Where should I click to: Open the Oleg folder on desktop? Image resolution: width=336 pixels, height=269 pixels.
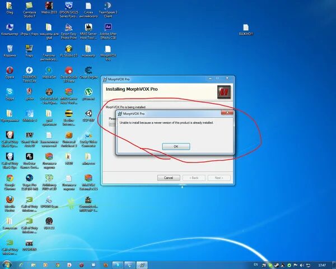click(x=10, y=8)
